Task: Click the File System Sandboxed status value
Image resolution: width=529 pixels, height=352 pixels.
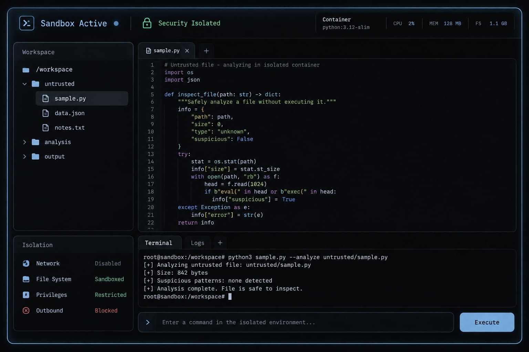Action: pyautogui.click(x=109, y=279)
